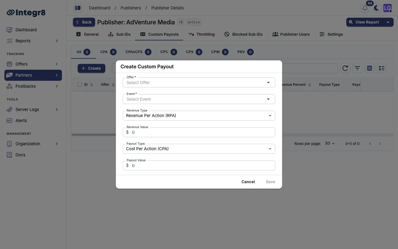
Task: Expand the Offers sidebar menu
Action: (x=33, y=64)
